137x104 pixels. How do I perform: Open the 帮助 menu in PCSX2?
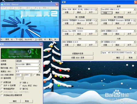click(46, 8)
